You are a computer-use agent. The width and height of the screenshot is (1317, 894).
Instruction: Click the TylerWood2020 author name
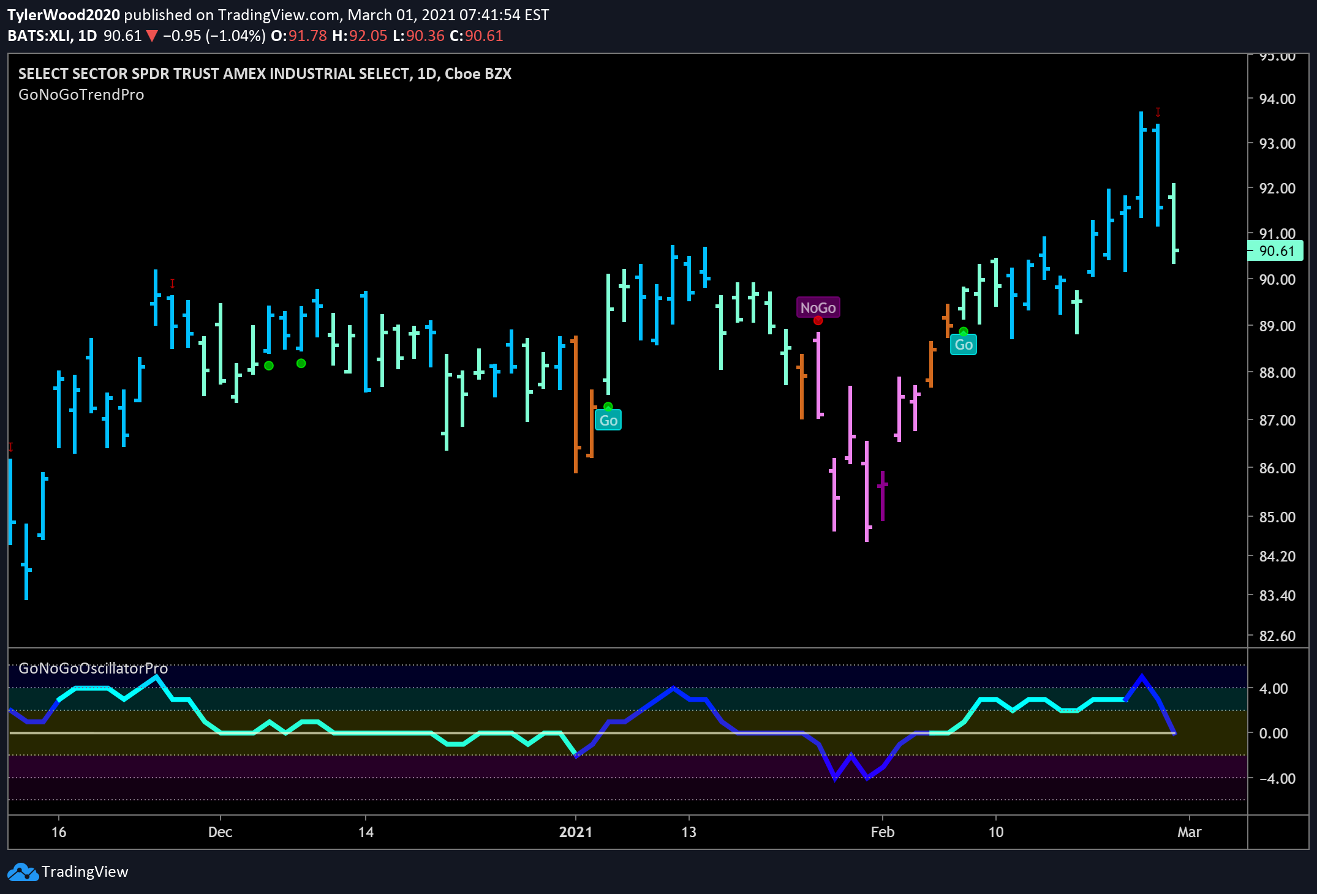click(64, 15)
